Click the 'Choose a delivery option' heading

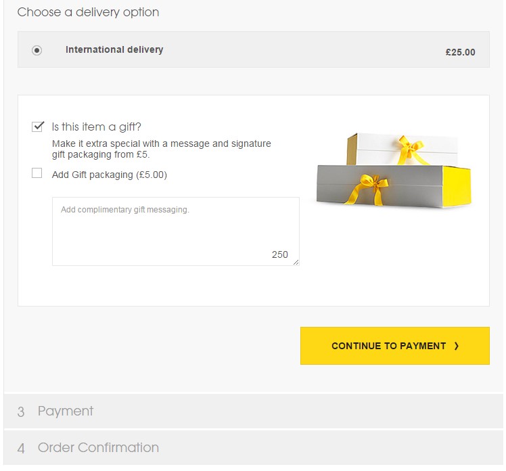click(88, 12)
